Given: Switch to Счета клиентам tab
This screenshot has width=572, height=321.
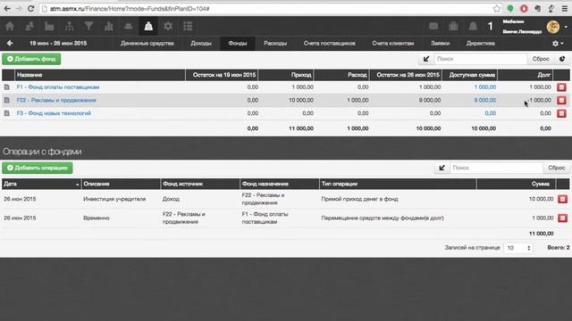Looking at the screenshot, I should click(393, 44).
